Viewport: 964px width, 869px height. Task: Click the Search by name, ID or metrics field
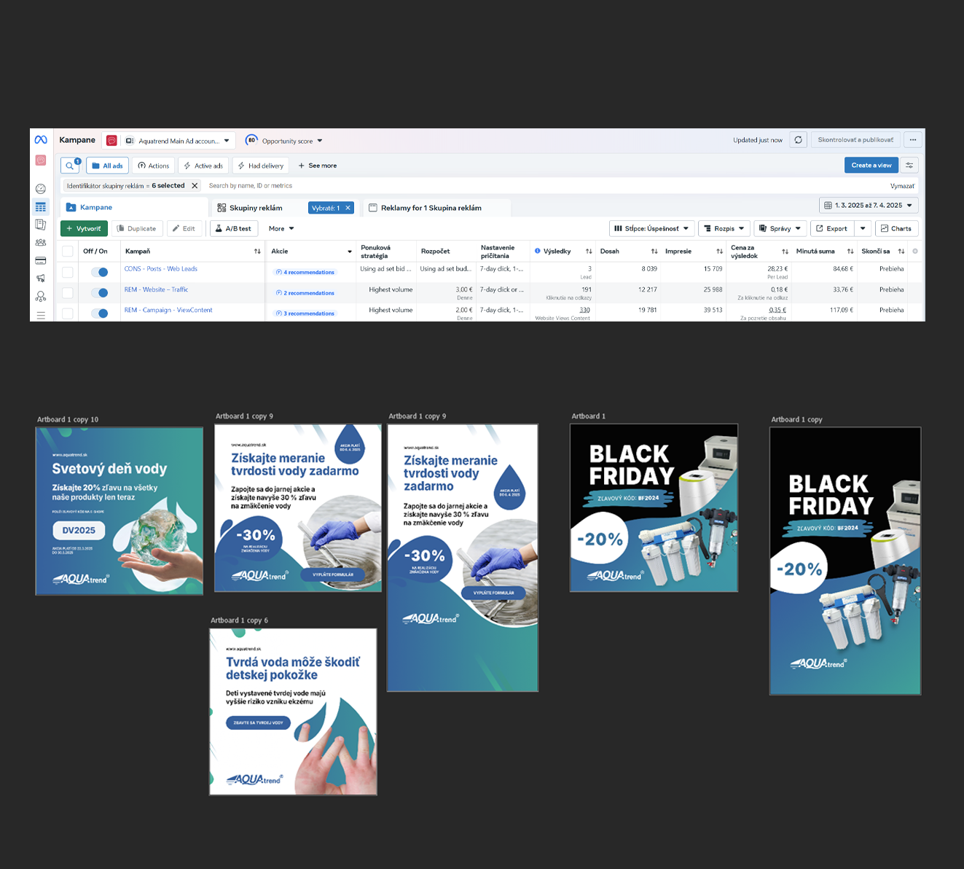pyautogui.click(x=539, y=186)
